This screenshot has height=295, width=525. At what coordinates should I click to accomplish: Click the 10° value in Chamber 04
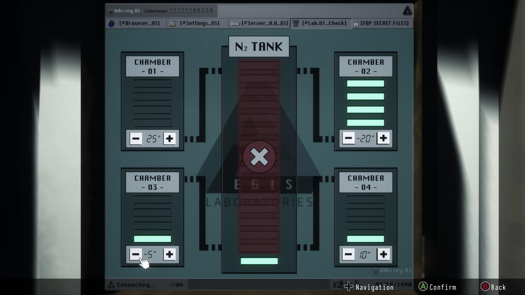click(365, 255)
